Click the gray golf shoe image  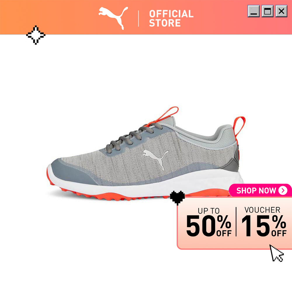pos(146,154)
